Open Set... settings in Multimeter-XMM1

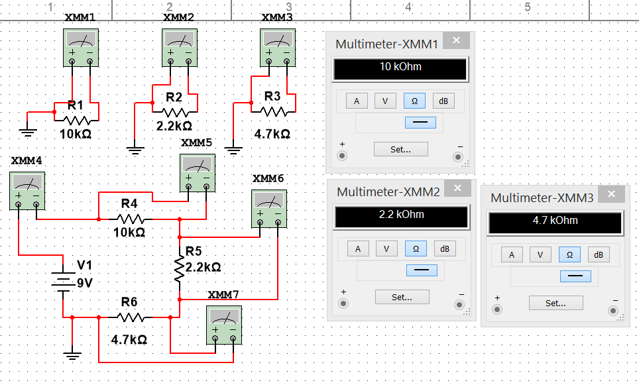pos(400,149)
